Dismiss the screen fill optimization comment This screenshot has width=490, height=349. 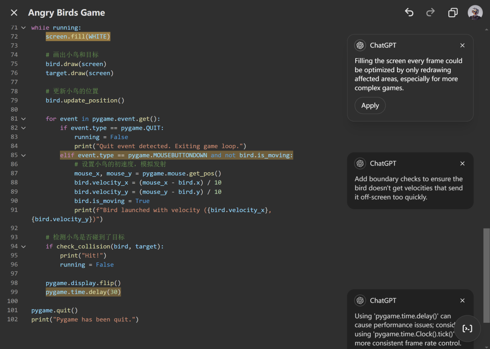pyautogui.click(x=462, y=45)
